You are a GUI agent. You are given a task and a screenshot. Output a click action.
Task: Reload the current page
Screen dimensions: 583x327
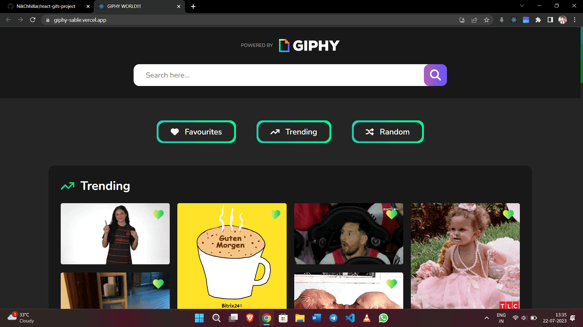33,20
